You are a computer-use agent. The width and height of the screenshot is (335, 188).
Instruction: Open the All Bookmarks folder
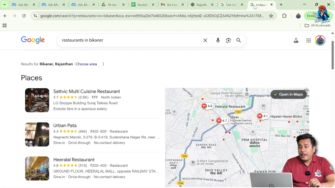click(x=318, y=25)
